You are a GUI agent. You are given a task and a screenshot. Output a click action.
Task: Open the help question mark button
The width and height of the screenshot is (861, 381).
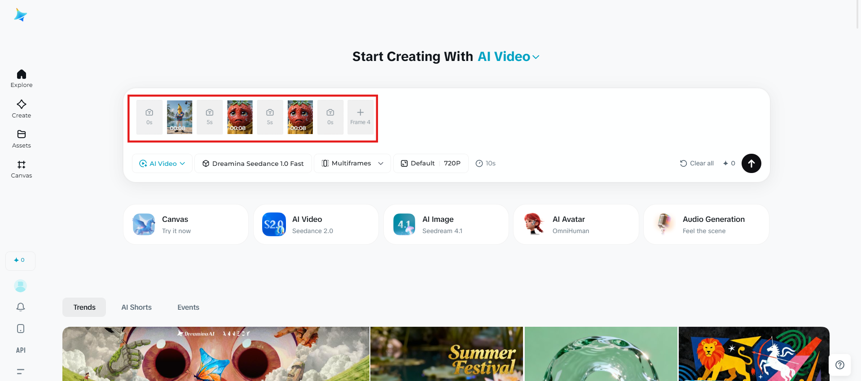[x=840, y=365]
